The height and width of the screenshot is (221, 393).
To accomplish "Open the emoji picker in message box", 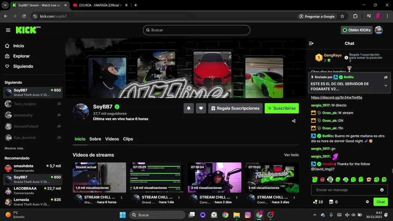I will click(382, 190).
